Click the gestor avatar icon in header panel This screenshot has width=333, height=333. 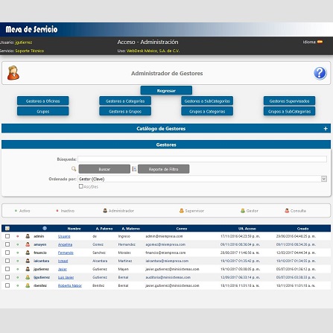[13, 73]
